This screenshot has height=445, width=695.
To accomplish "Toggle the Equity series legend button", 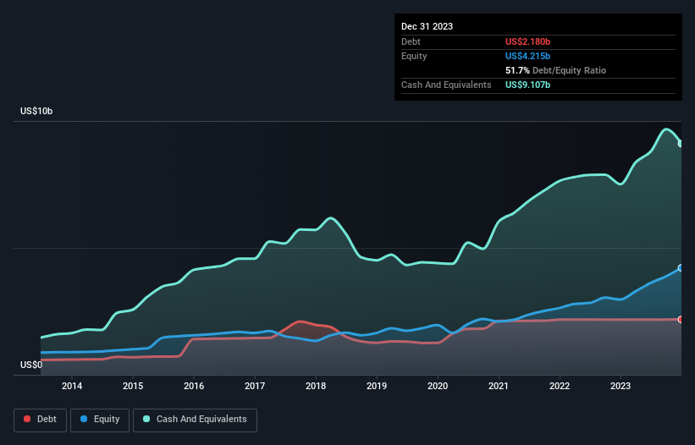I will 100,420.
